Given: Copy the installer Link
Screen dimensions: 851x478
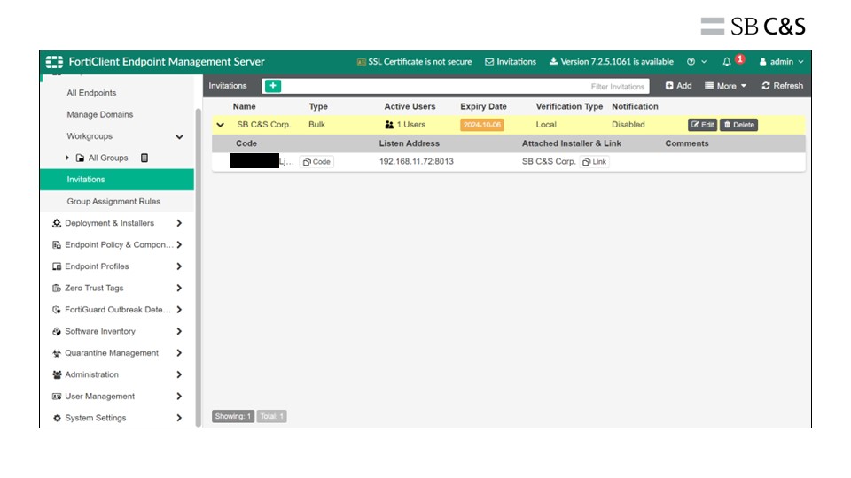Looking at the screenshot, I should click(594, 161).
